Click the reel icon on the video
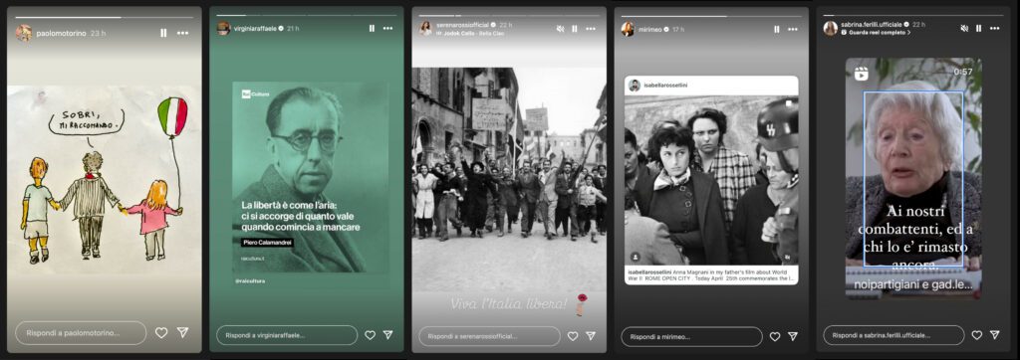 pyautogui.click(x=861, y=73)
